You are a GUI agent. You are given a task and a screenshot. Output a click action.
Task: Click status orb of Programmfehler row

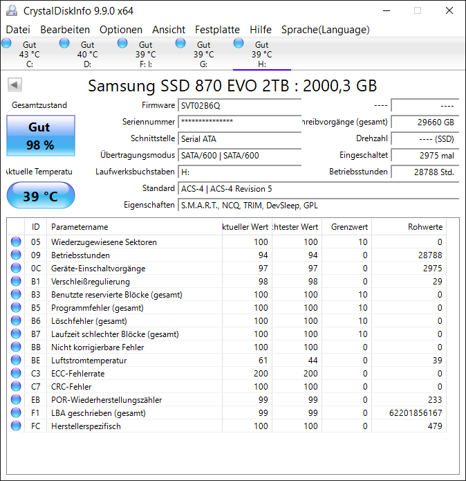point(16,308)
